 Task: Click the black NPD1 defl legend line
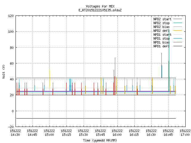click(x=178, y=46)
